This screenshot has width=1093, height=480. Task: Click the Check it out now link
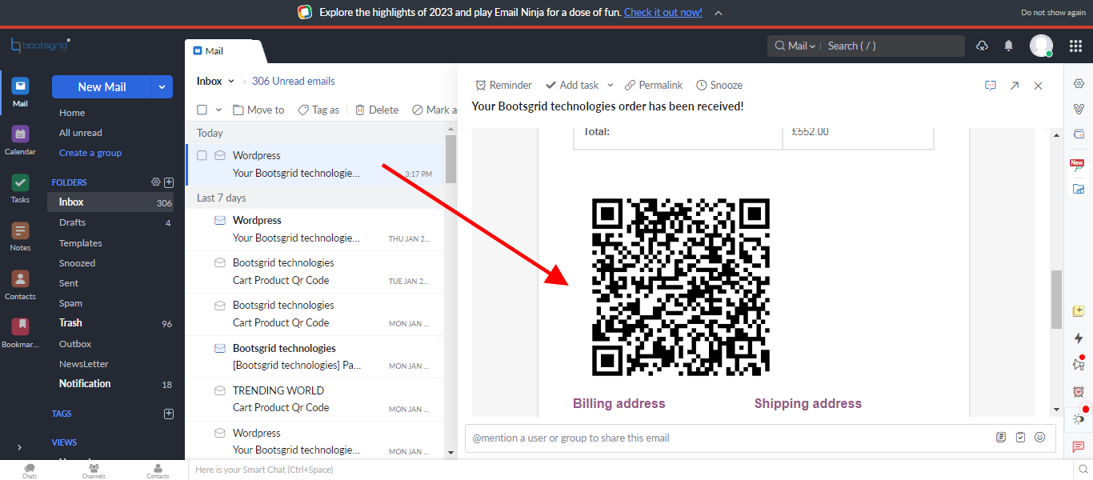[663, 12]
